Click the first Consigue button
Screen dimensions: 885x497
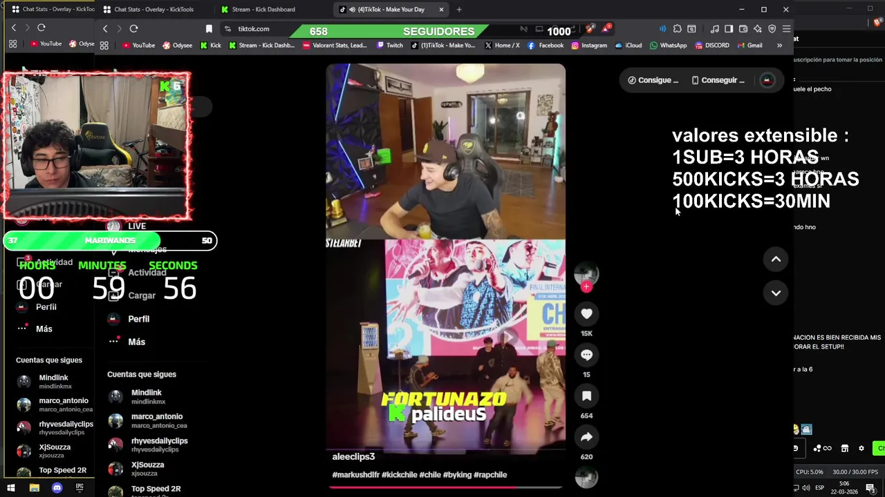tap(653, 80)
